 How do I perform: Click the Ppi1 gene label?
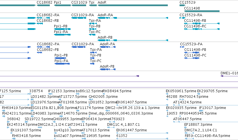click(58, 3)
